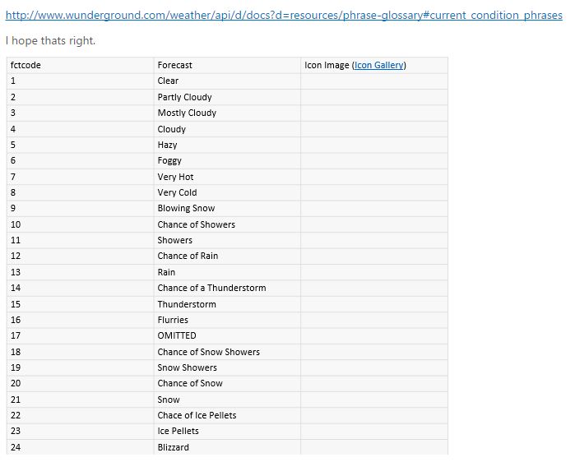Click the fctcode cell numbered 13
Image resolution: width=575 pixels, height=462 pixels.
(16, 272)
